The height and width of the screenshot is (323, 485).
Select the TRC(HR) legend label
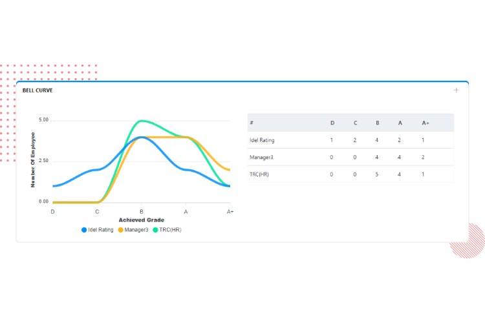coord(170,230)
